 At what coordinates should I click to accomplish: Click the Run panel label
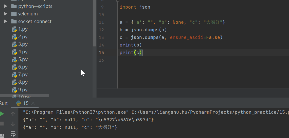pyautogui.click(x=4, y=103)
